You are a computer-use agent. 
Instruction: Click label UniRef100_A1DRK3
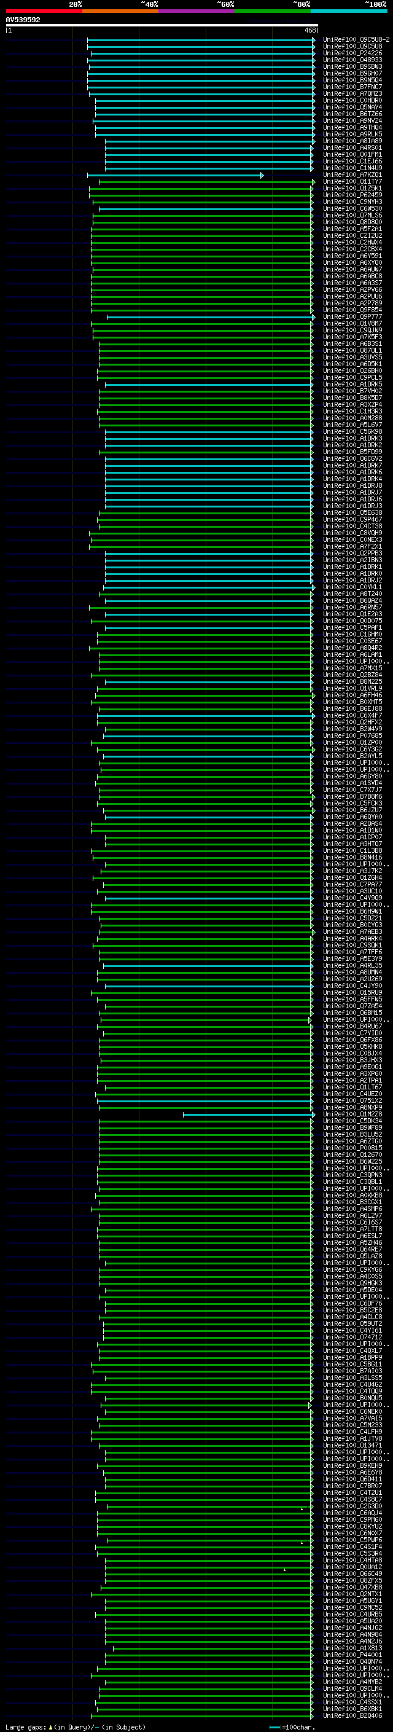coord(352,439)
